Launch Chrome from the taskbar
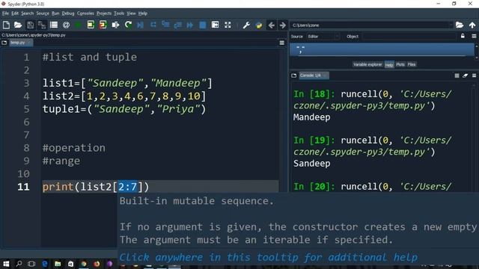 pyautogui.click(x=83, y=264)
